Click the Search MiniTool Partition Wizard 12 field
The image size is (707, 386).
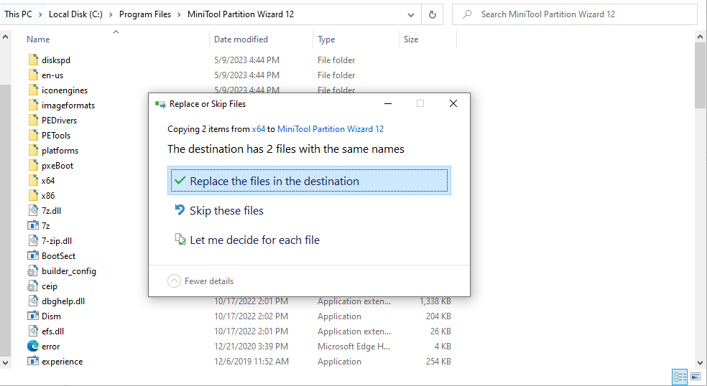point(575,14)
